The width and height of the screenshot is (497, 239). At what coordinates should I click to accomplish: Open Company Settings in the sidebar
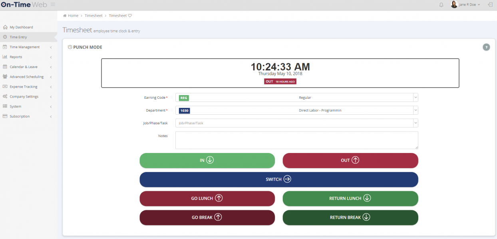(x=29, y=96)
